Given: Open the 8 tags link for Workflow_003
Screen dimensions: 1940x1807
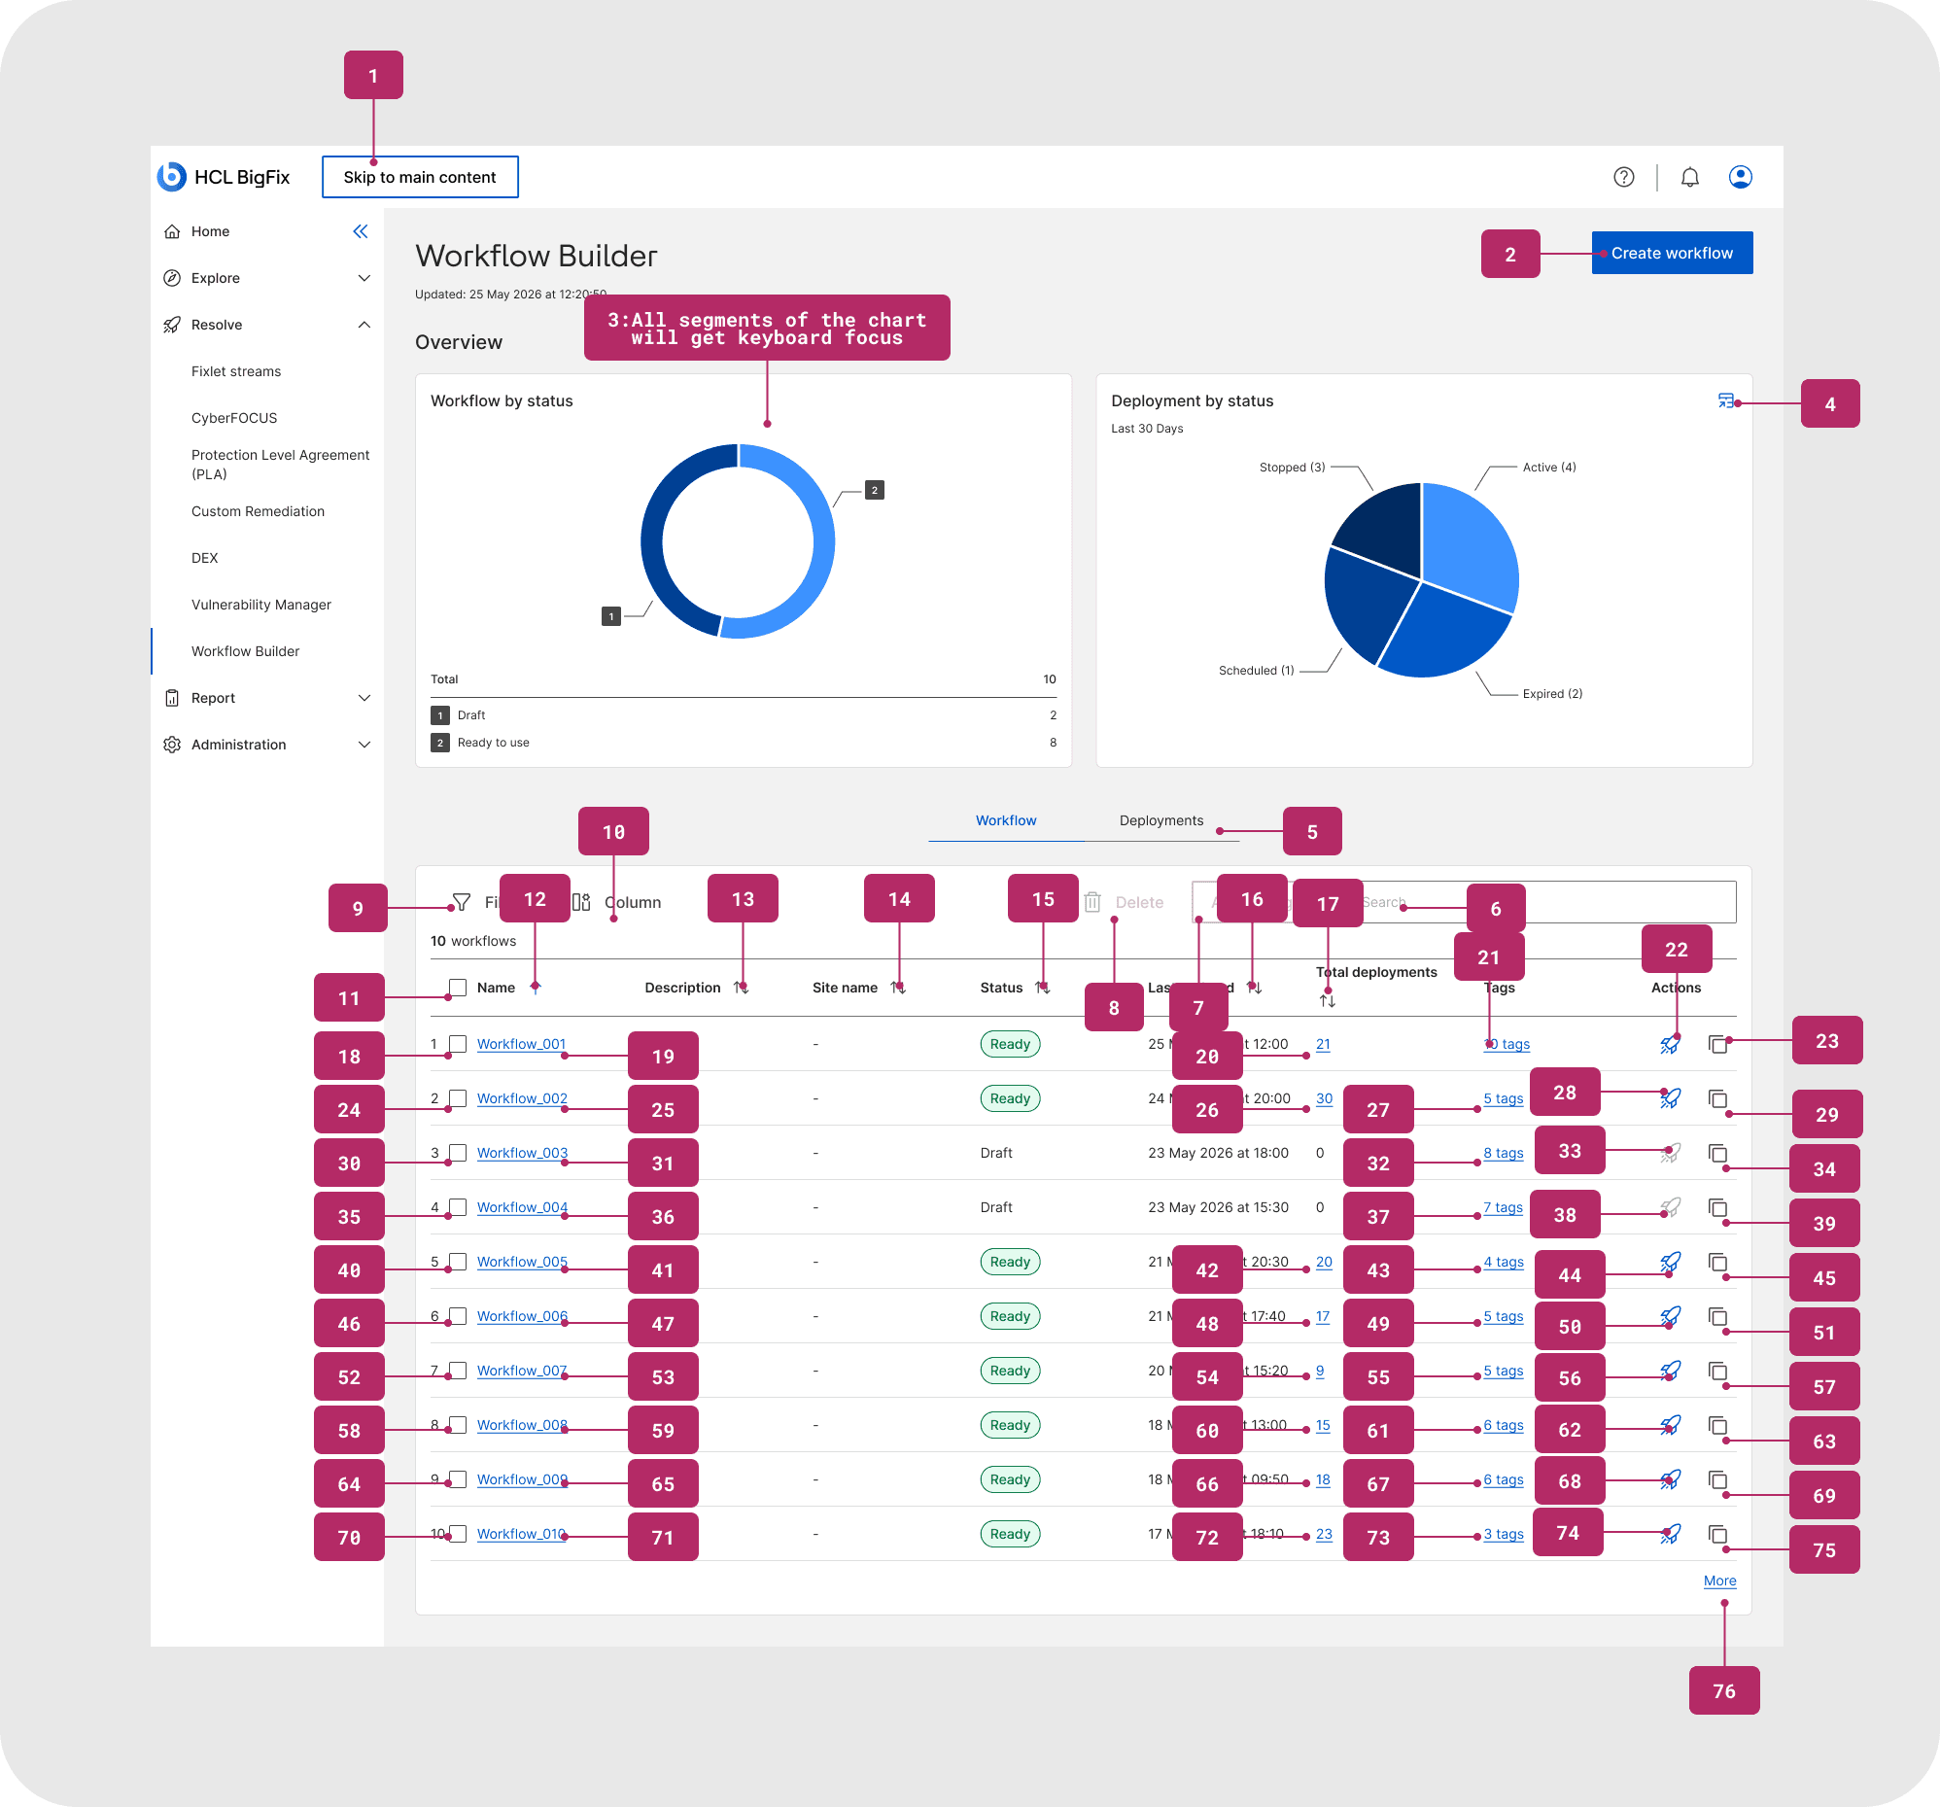Looking at the screenshot, I should 1504,1153.
